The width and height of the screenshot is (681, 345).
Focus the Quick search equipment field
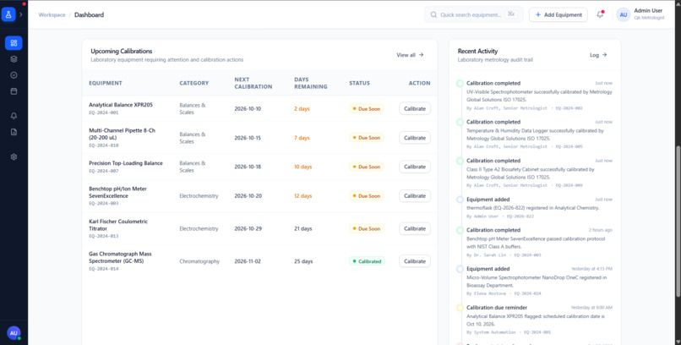point(474,14)
